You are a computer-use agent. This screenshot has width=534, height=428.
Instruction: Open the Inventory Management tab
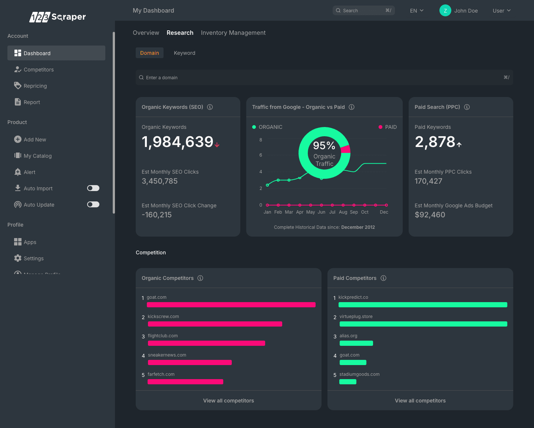233,33
